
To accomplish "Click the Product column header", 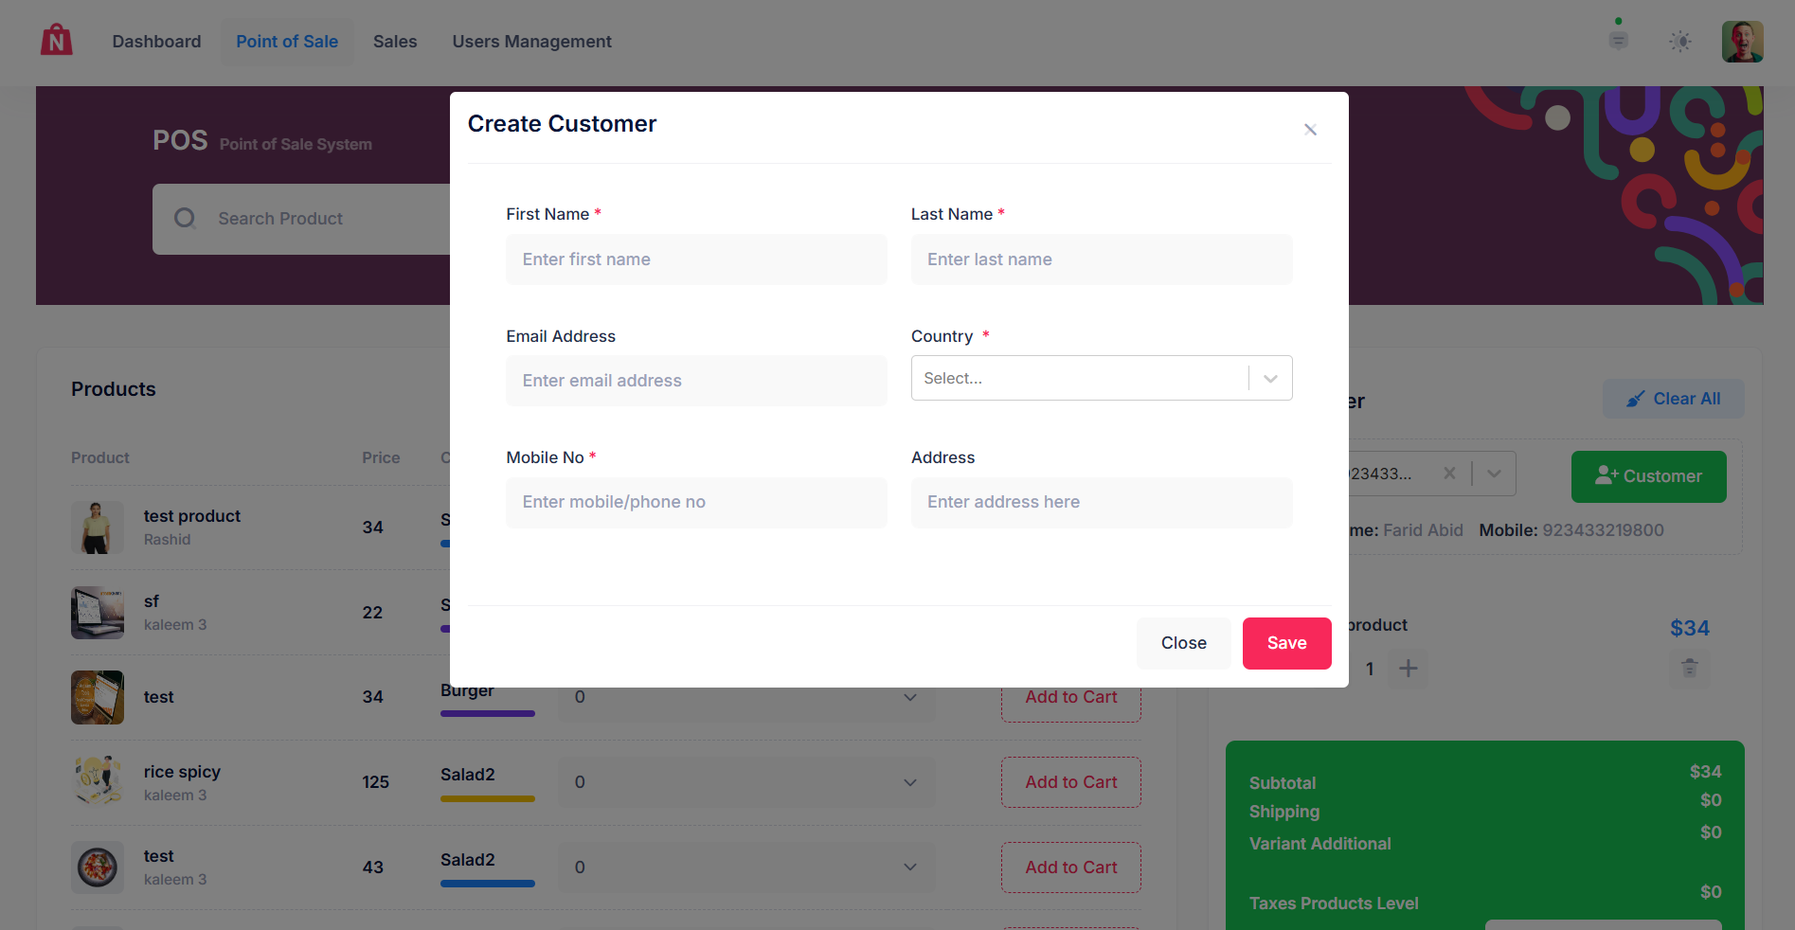I will (x=100, y=458).
